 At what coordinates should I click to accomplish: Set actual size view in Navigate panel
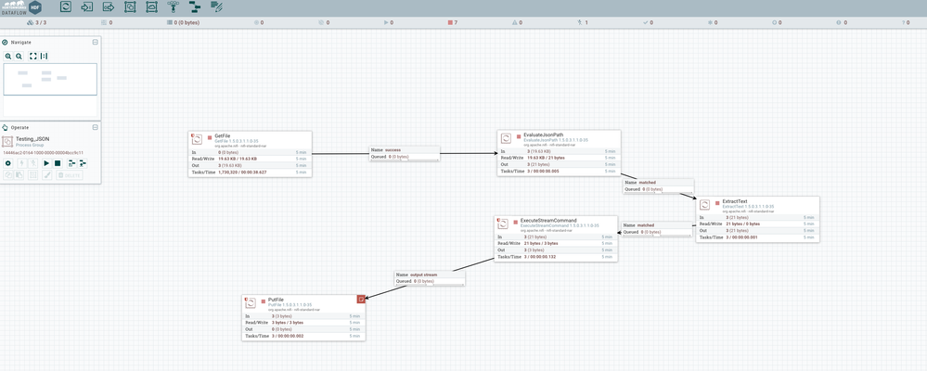[x=44, y=57]
